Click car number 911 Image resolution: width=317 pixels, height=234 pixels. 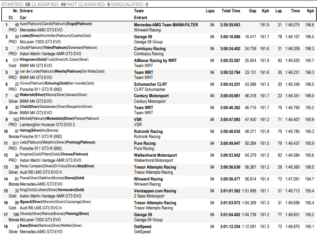tap(16, 144)
